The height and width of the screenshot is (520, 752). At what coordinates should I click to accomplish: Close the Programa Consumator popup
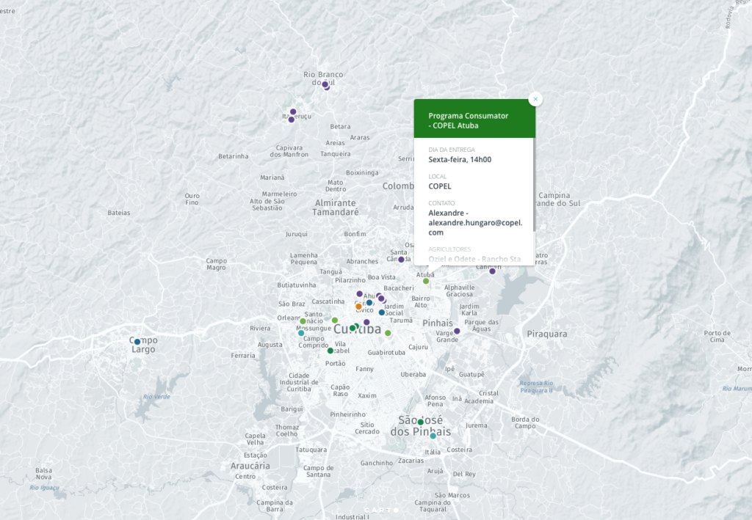click(535, 99)
